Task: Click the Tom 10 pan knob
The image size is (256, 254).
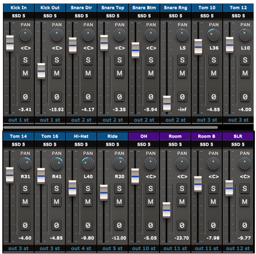Action: (x=214, y=36)
